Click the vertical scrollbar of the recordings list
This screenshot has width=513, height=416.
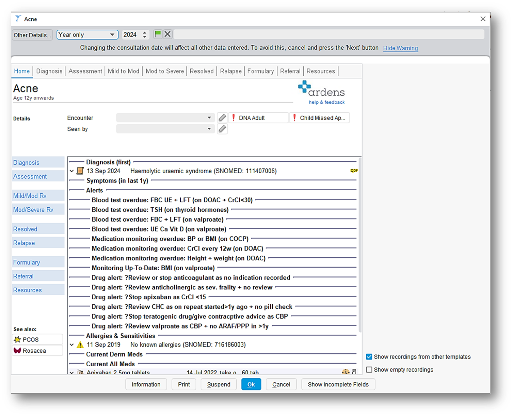360,245
